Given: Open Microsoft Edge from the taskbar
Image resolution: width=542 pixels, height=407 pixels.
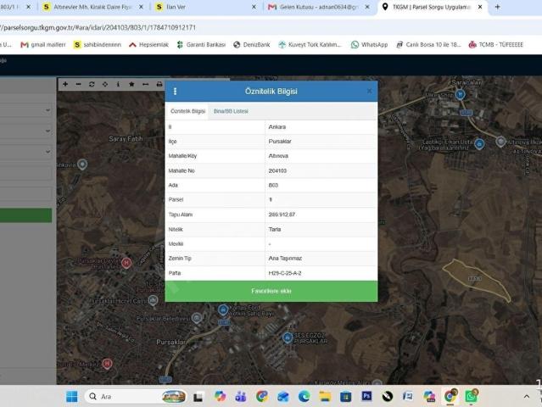Looking at the screenshot, I should coord(304,396).
